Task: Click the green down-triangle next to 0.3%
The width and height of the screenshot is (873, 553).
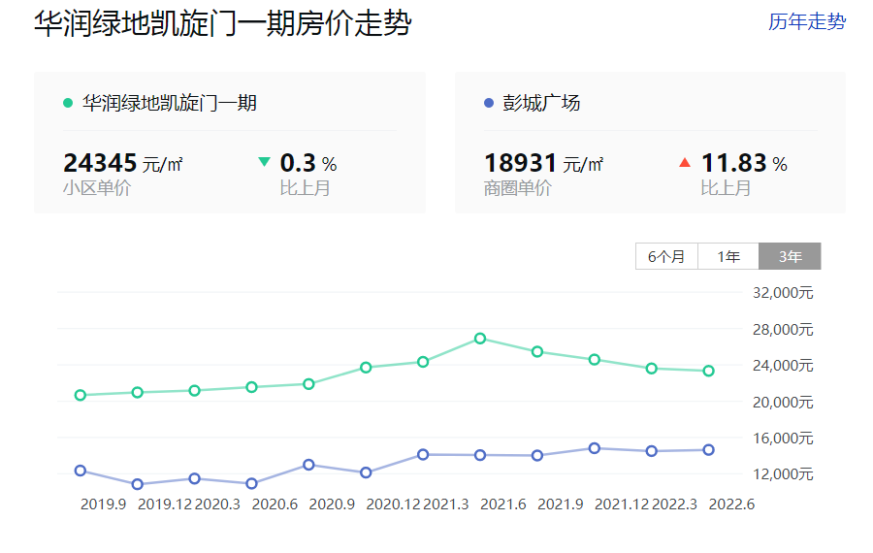Action: tap(265, 162)
